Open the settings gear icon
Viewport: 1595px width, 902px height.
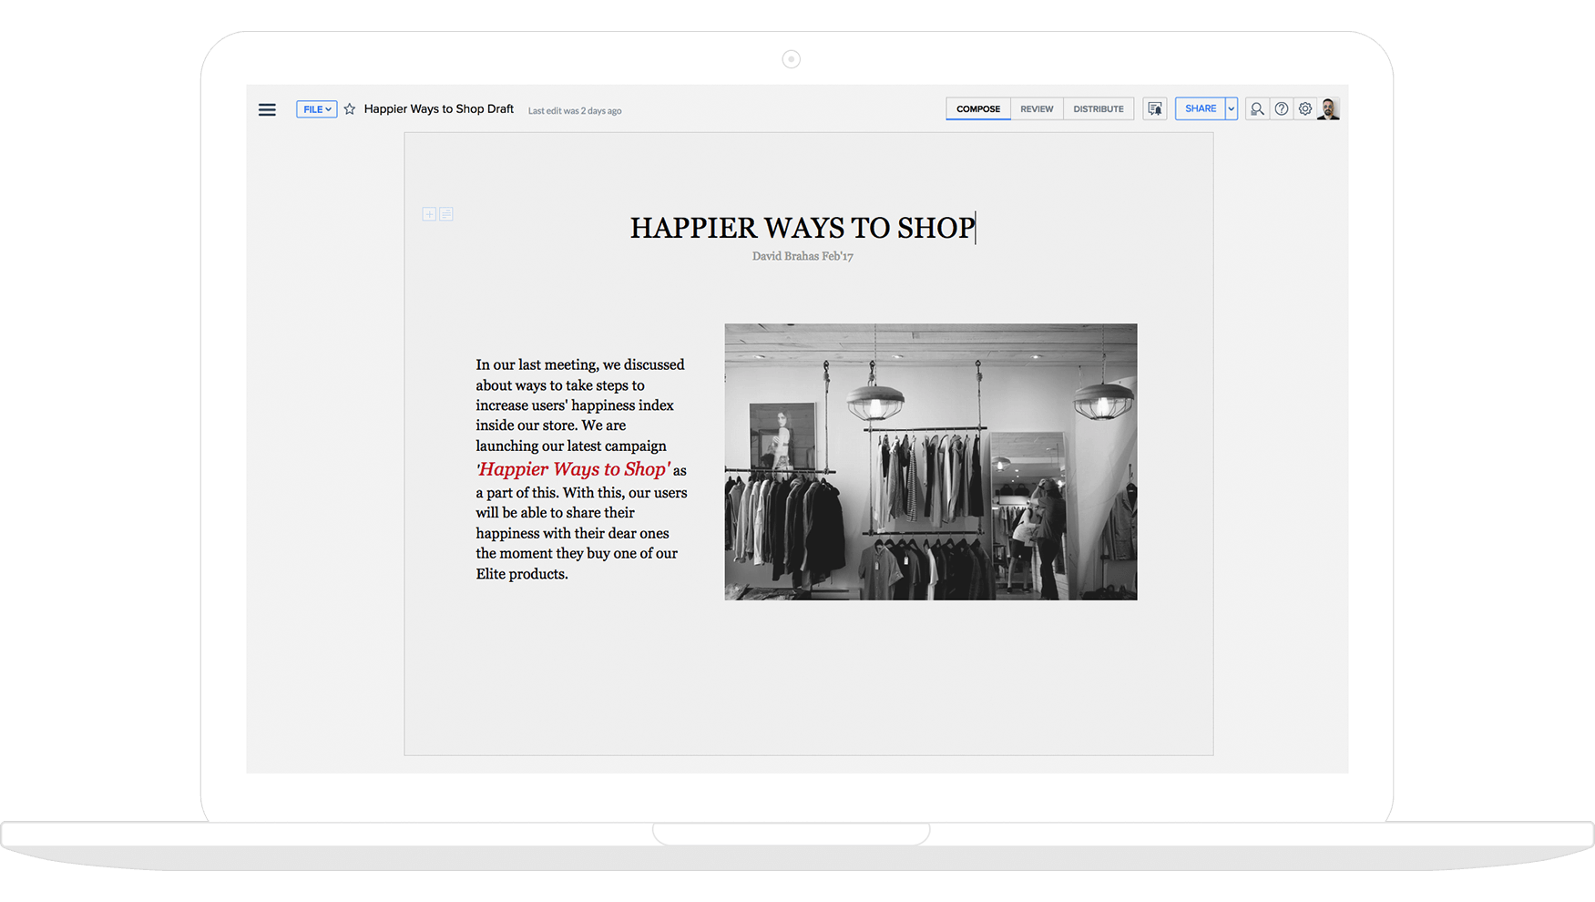(1305, 109)
